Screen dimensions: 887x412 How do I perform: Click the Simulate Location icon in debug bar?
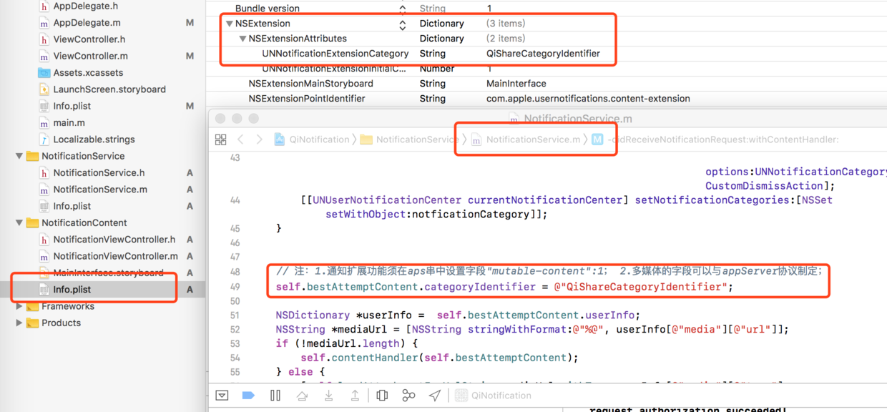coord(435,395)
